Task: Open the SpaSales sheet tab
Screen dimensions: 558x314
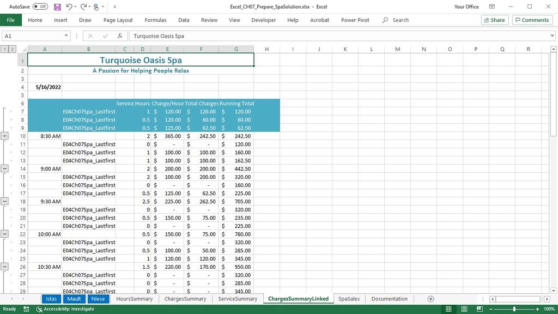Action: pos(349,299)
